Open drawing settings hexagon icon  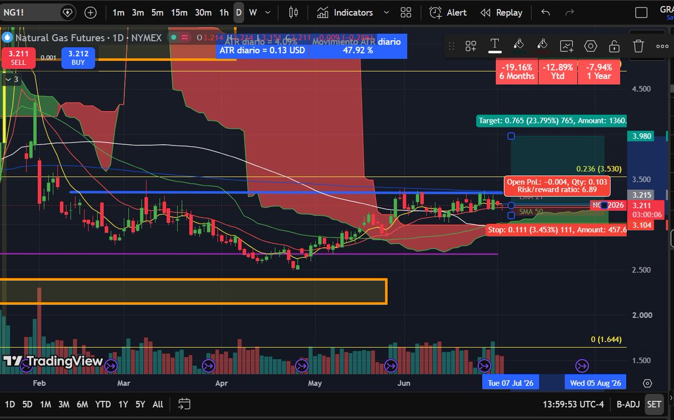[x=591, y=46]
